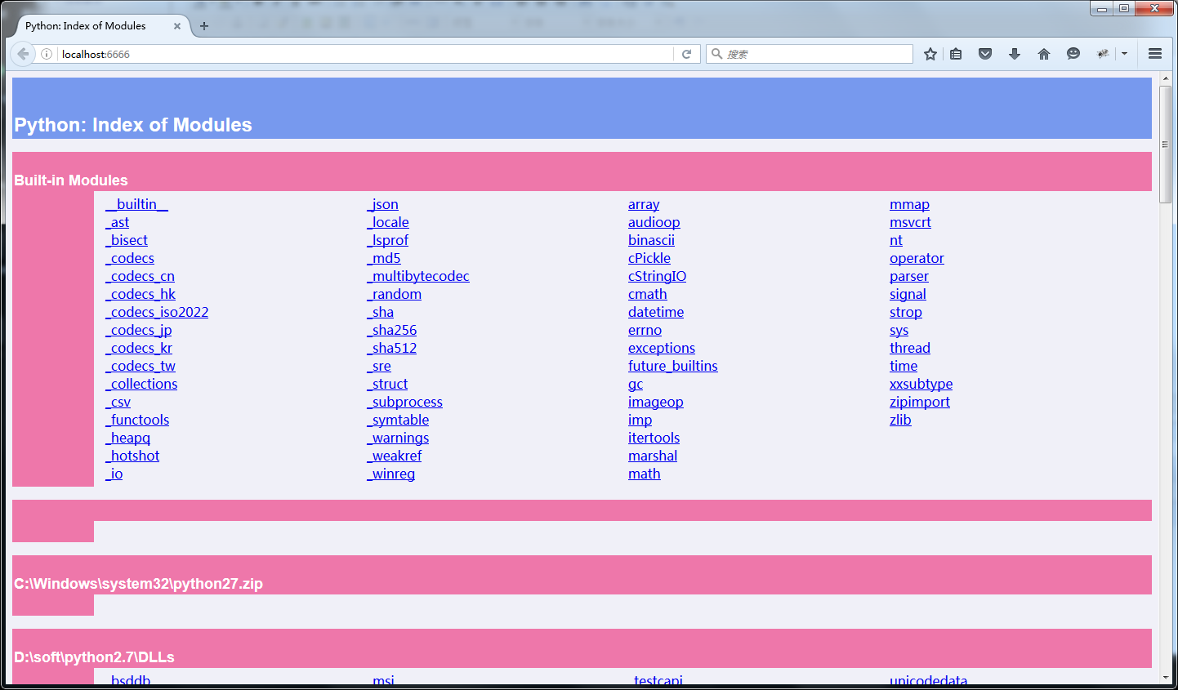Viewport: 1178px width, 690px height.
Task: Open the _io module link
Action: [x=114, y=474]
